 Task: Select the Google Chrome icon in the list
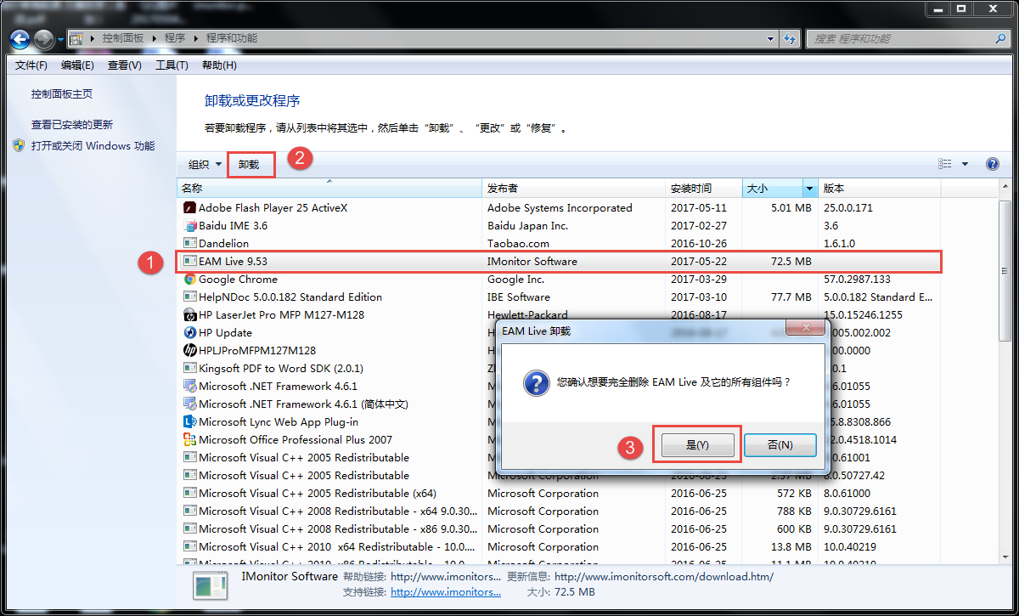[190, 279]
